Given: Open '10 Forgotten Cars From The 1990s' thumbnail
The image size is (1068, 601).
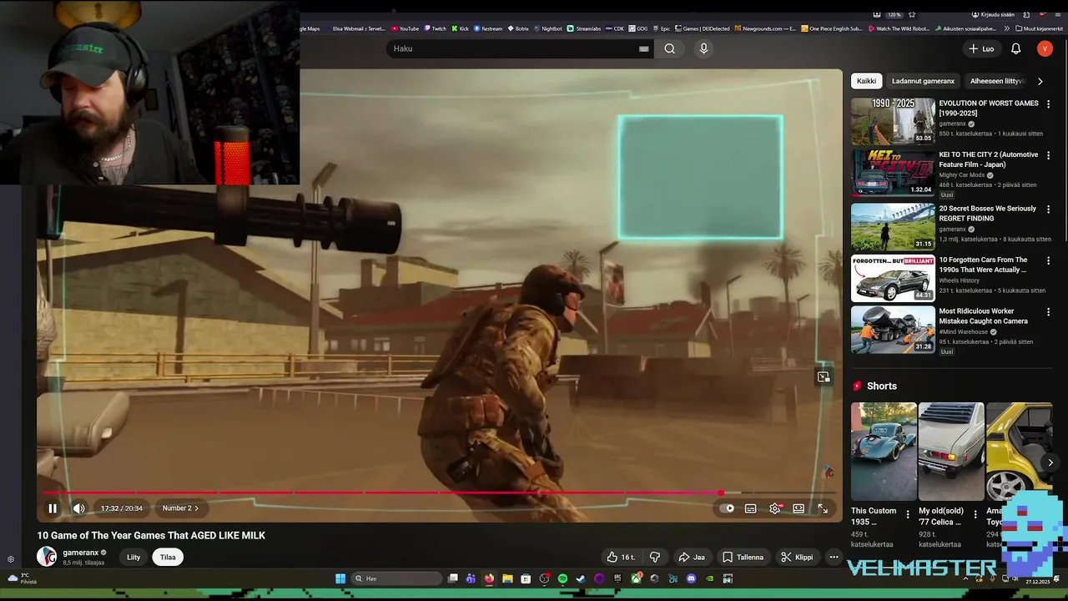Looking at the screenshot, I should pyautogui.click(x=893, y=278).
